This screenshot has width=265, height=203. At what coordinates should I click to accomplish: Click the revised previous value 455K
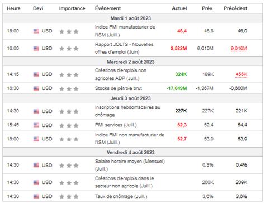pos(242,74)
